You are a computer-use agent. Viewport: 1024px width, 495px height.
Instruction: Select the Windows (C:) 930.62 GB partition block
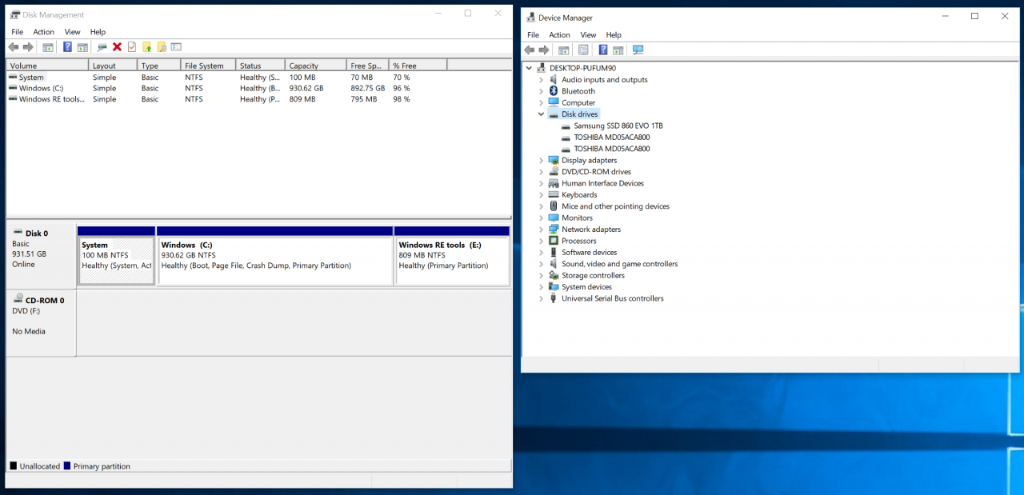(275, 256)
